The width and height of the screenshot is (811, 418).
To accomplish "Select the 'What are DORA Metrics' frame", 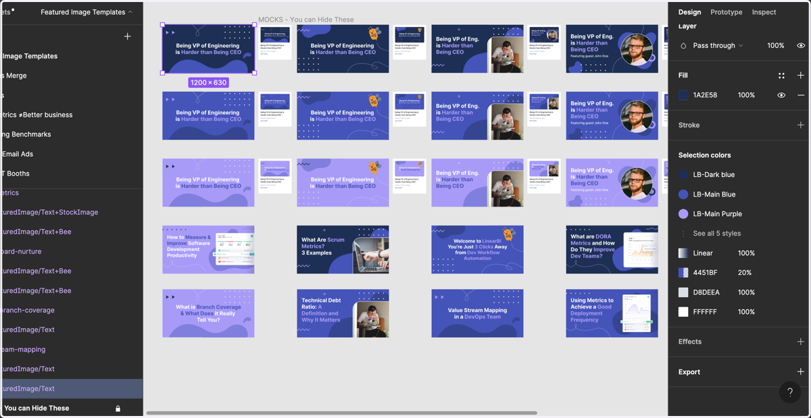I will [x=612, y=250].
